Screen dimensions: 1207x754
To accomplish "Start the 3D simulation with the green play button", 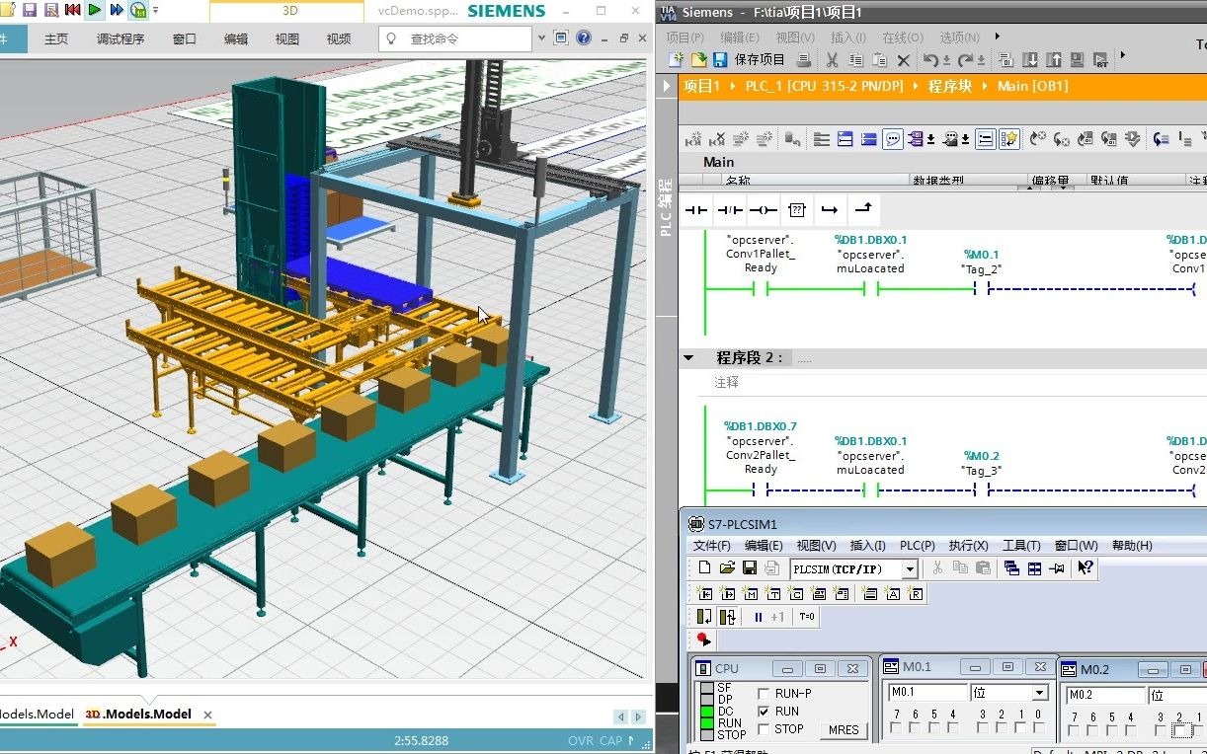I will click(95, 10).
